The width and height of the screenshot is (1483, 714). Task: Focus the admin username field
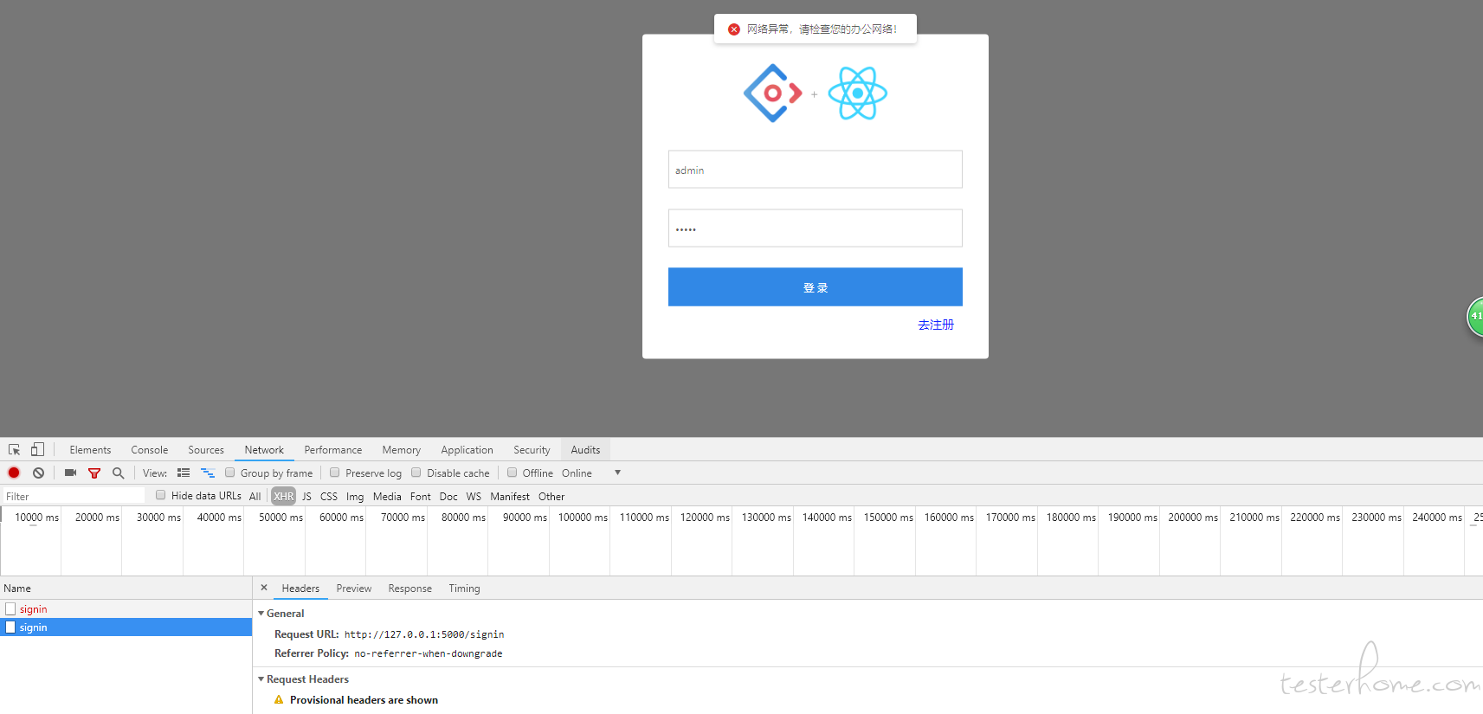click(x=815, y=170)
